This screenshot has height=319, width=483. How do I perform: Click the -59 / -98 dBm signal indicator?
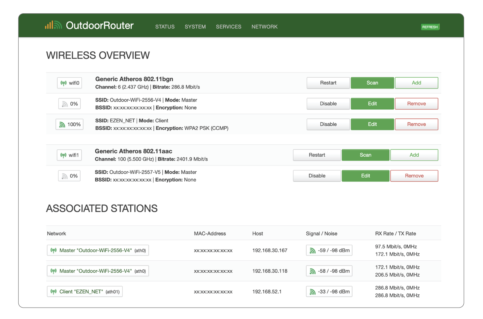[329, 250]
